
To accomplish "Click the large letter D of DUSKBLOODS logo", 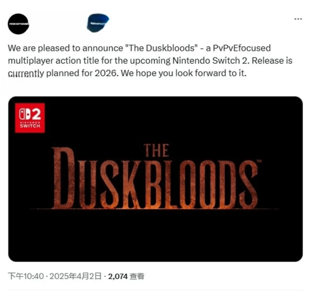I will pyautogui.click(x=64, y=178).
